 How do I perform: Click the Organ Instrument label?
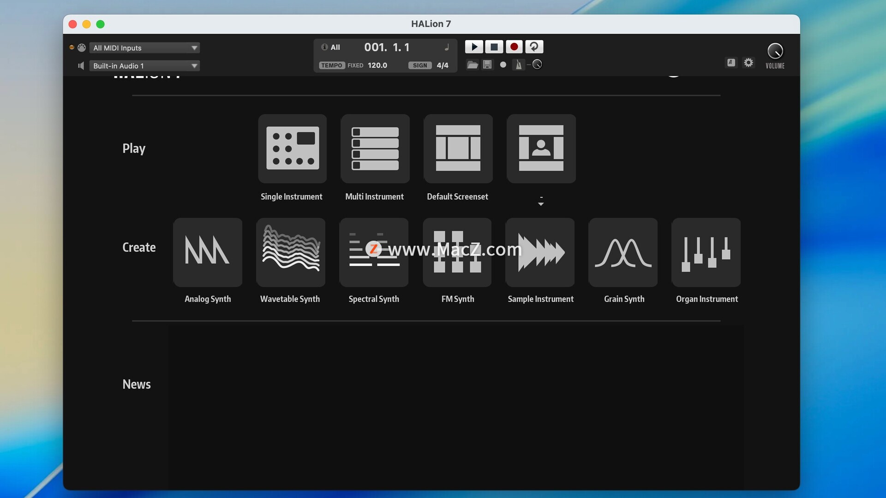pos(707,299)
